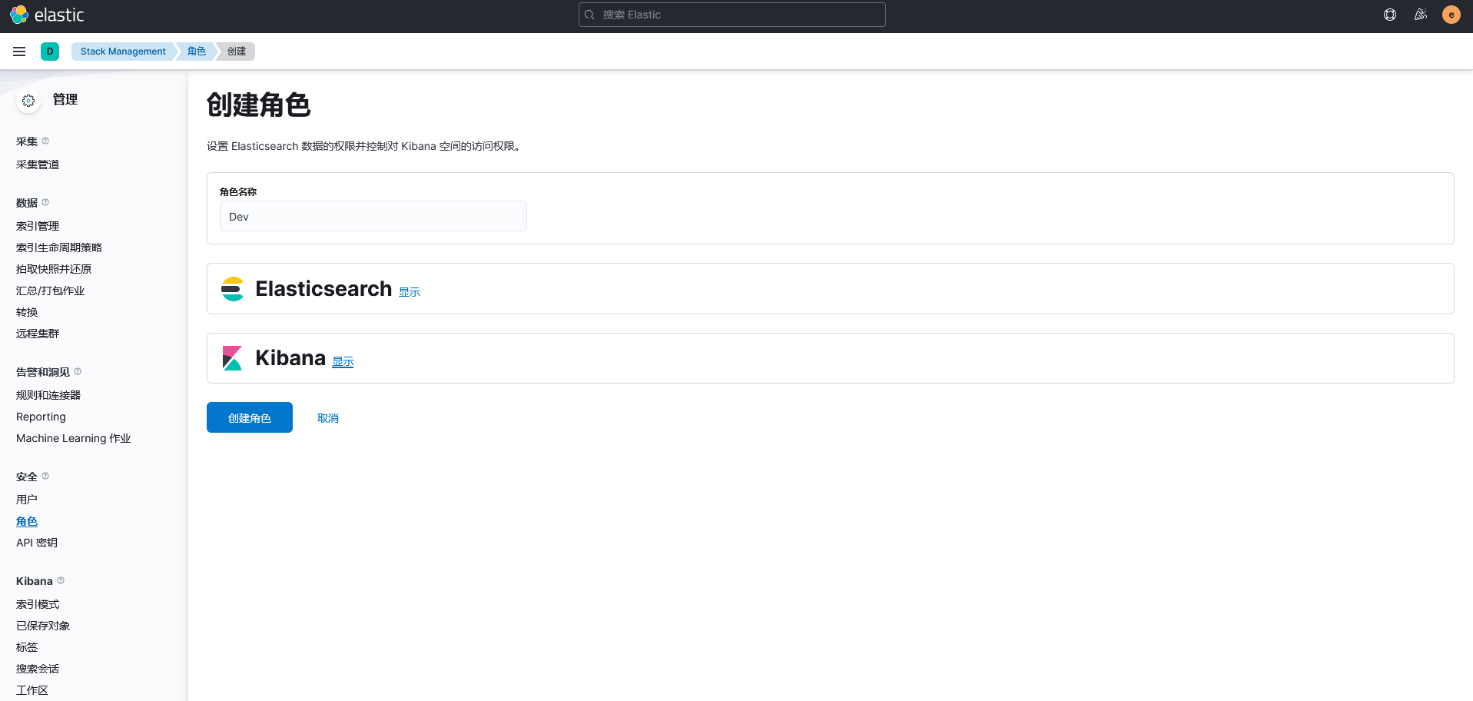This screenshot has width=1473, height=701.
Task: Navigate to 用户 under 安全
Action: coord(27,500)
